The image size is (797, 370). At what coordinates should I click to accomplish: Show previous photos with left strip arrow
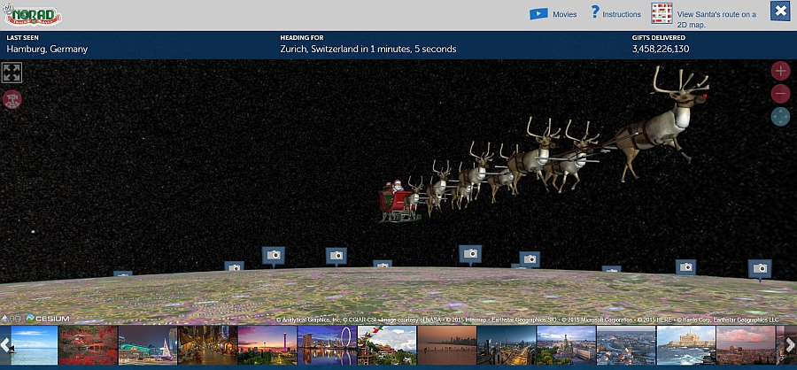[5, 345]
